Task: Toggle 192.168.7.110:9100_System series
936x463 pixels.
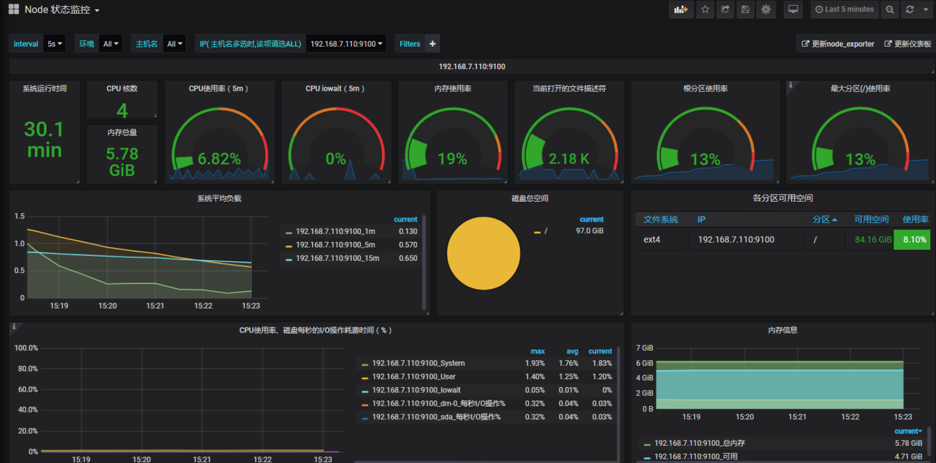Action: (418, 363)
